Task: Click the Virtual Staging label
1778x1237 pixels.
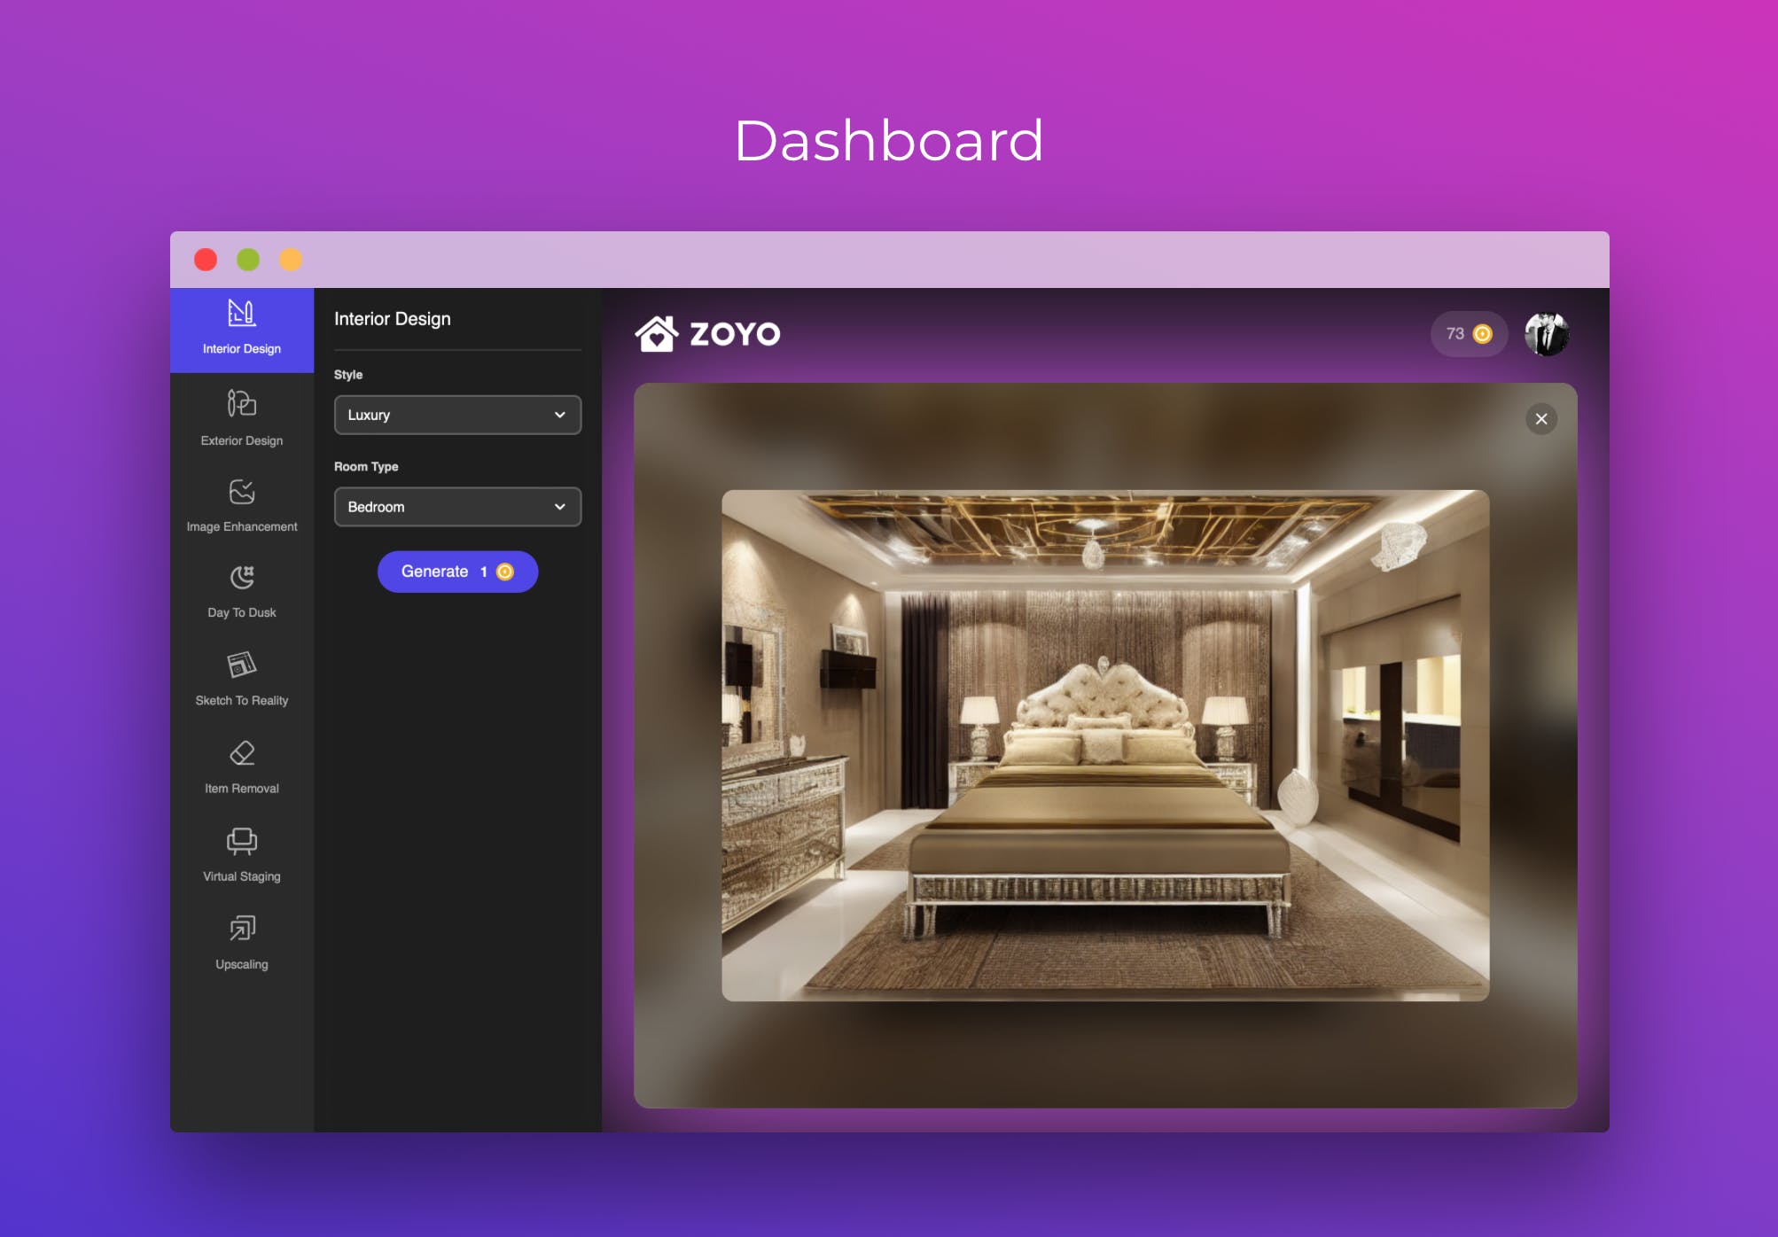Action: point(241,876)
